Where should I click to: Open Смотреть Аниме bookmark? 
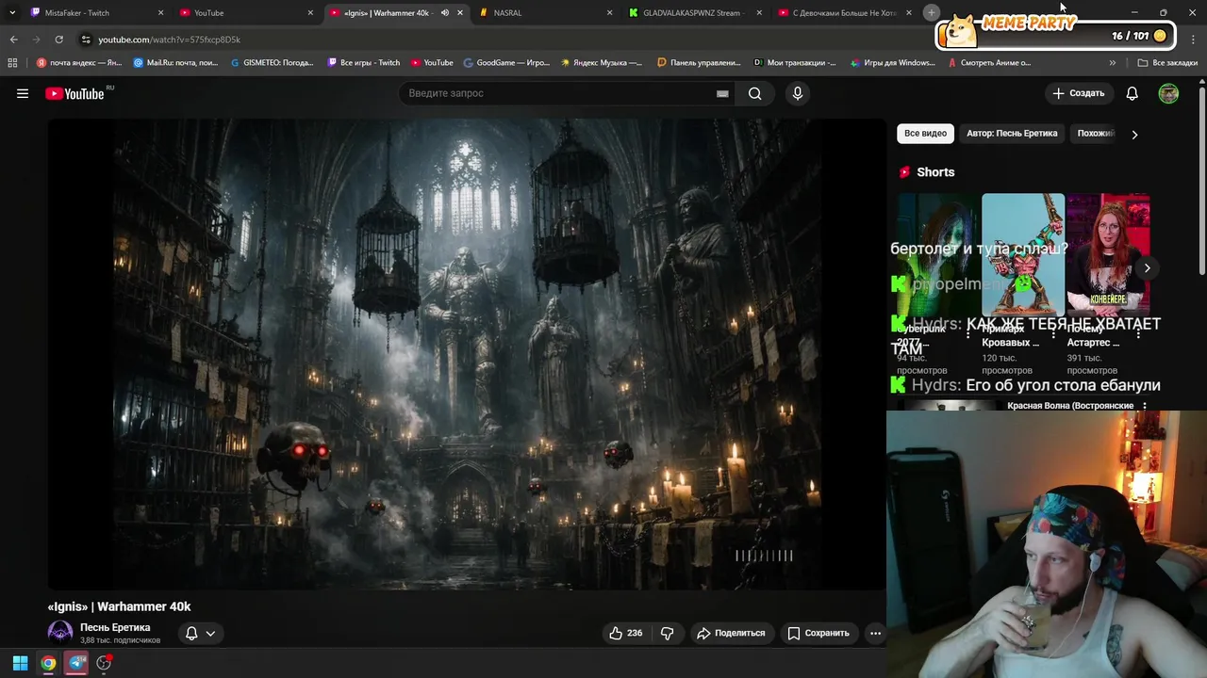[989, 63]
